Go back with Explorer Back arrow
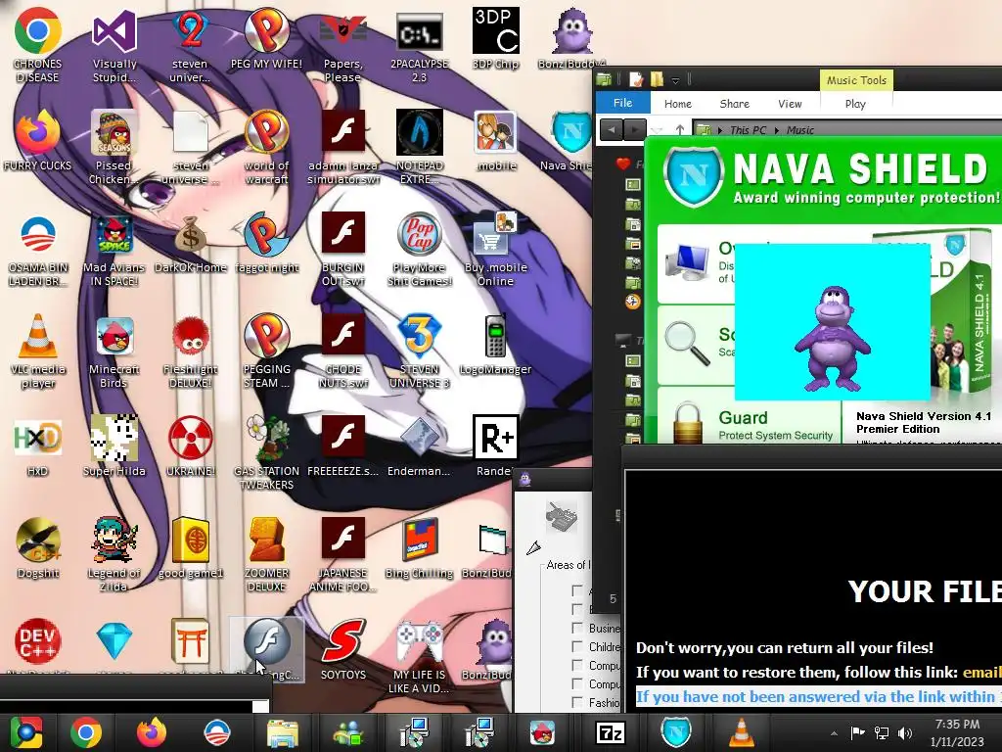 [x=611, y=130]
